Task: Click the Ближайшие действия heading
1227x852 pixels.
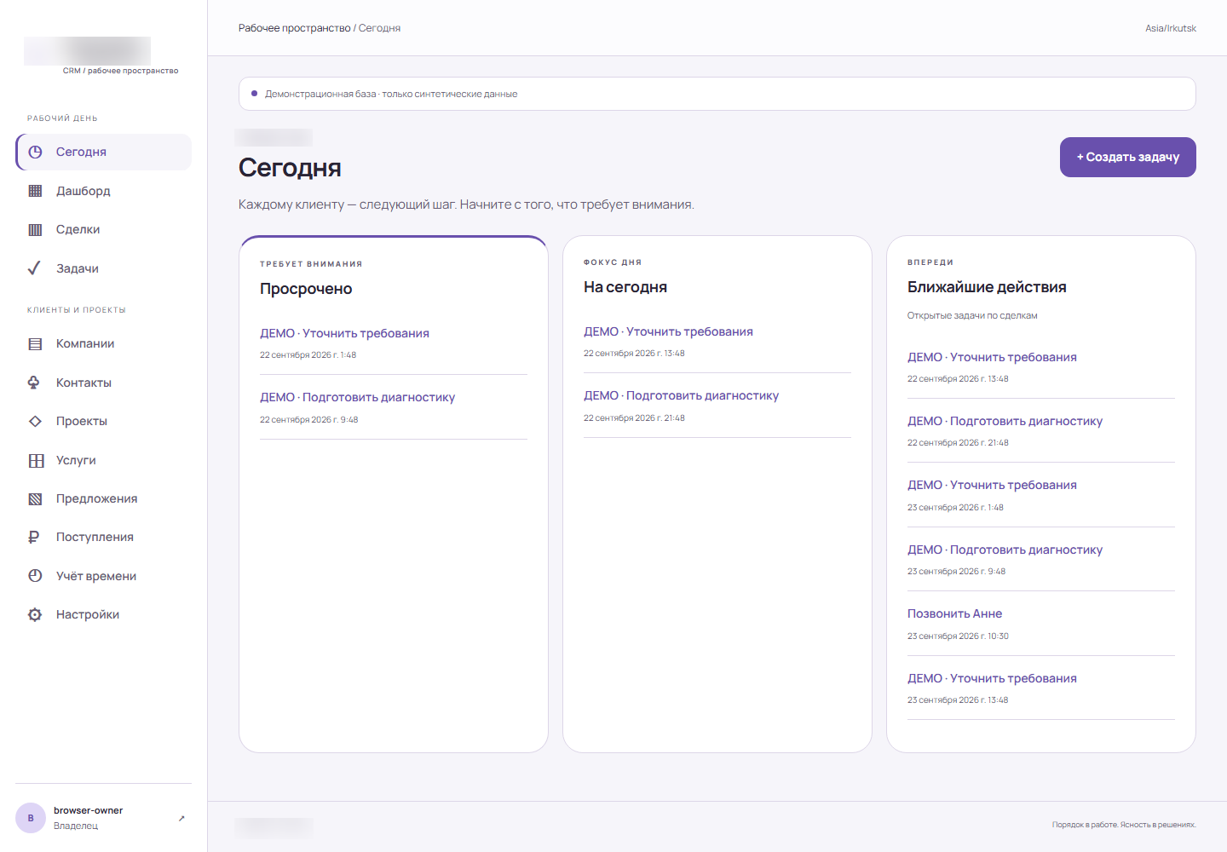Action: pyautogui.click(x=987, y=287)
